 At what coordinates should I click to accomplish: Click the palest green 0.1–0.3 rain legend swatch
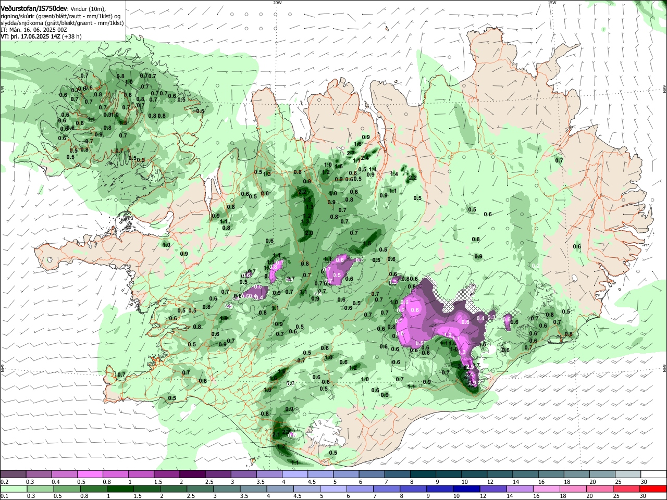pyautogui.click(x=13, y=489)
